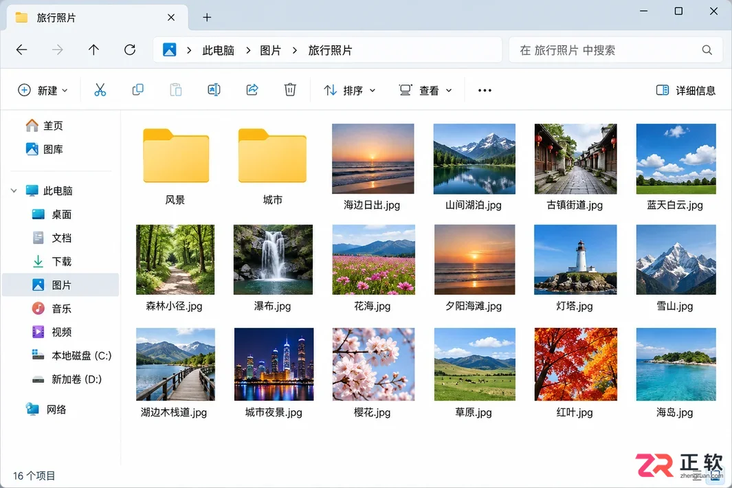Expand chevron before 此电脑 in address bar
This screenshot has height=488, width=732.
pyautogui.click(x=189, y=50)
